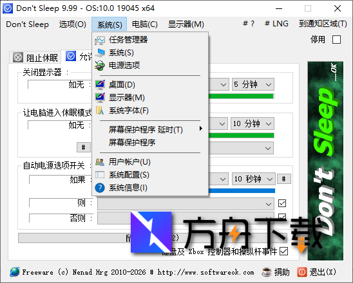Open the 选项(O) menu
This screenshot has width=353, height=283.
tap(73, 24)
